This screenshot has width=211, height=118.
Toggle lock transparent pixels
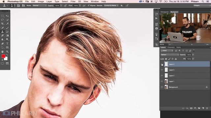click(166, 59)
